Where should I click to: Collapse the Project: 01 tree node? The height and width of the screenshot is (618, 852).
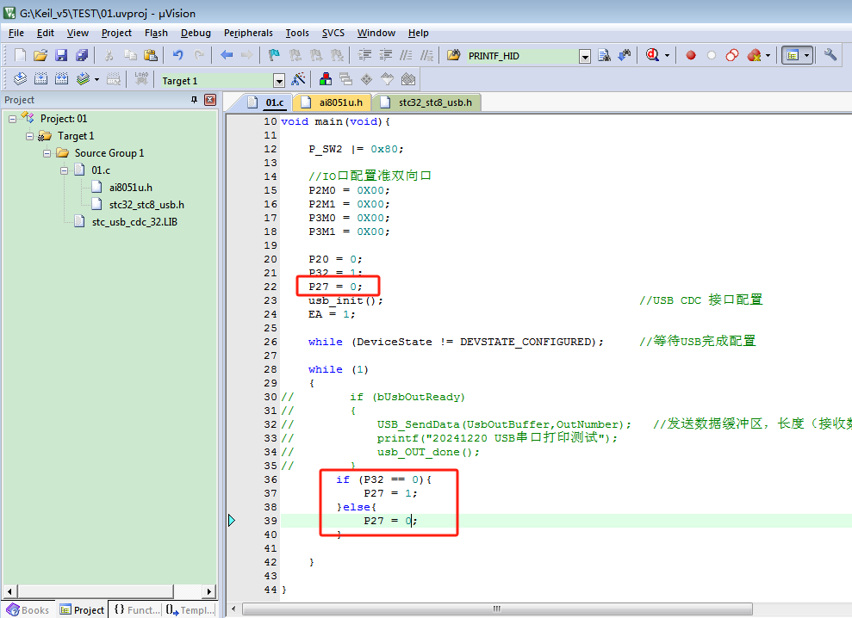click(x=13, y=119)
